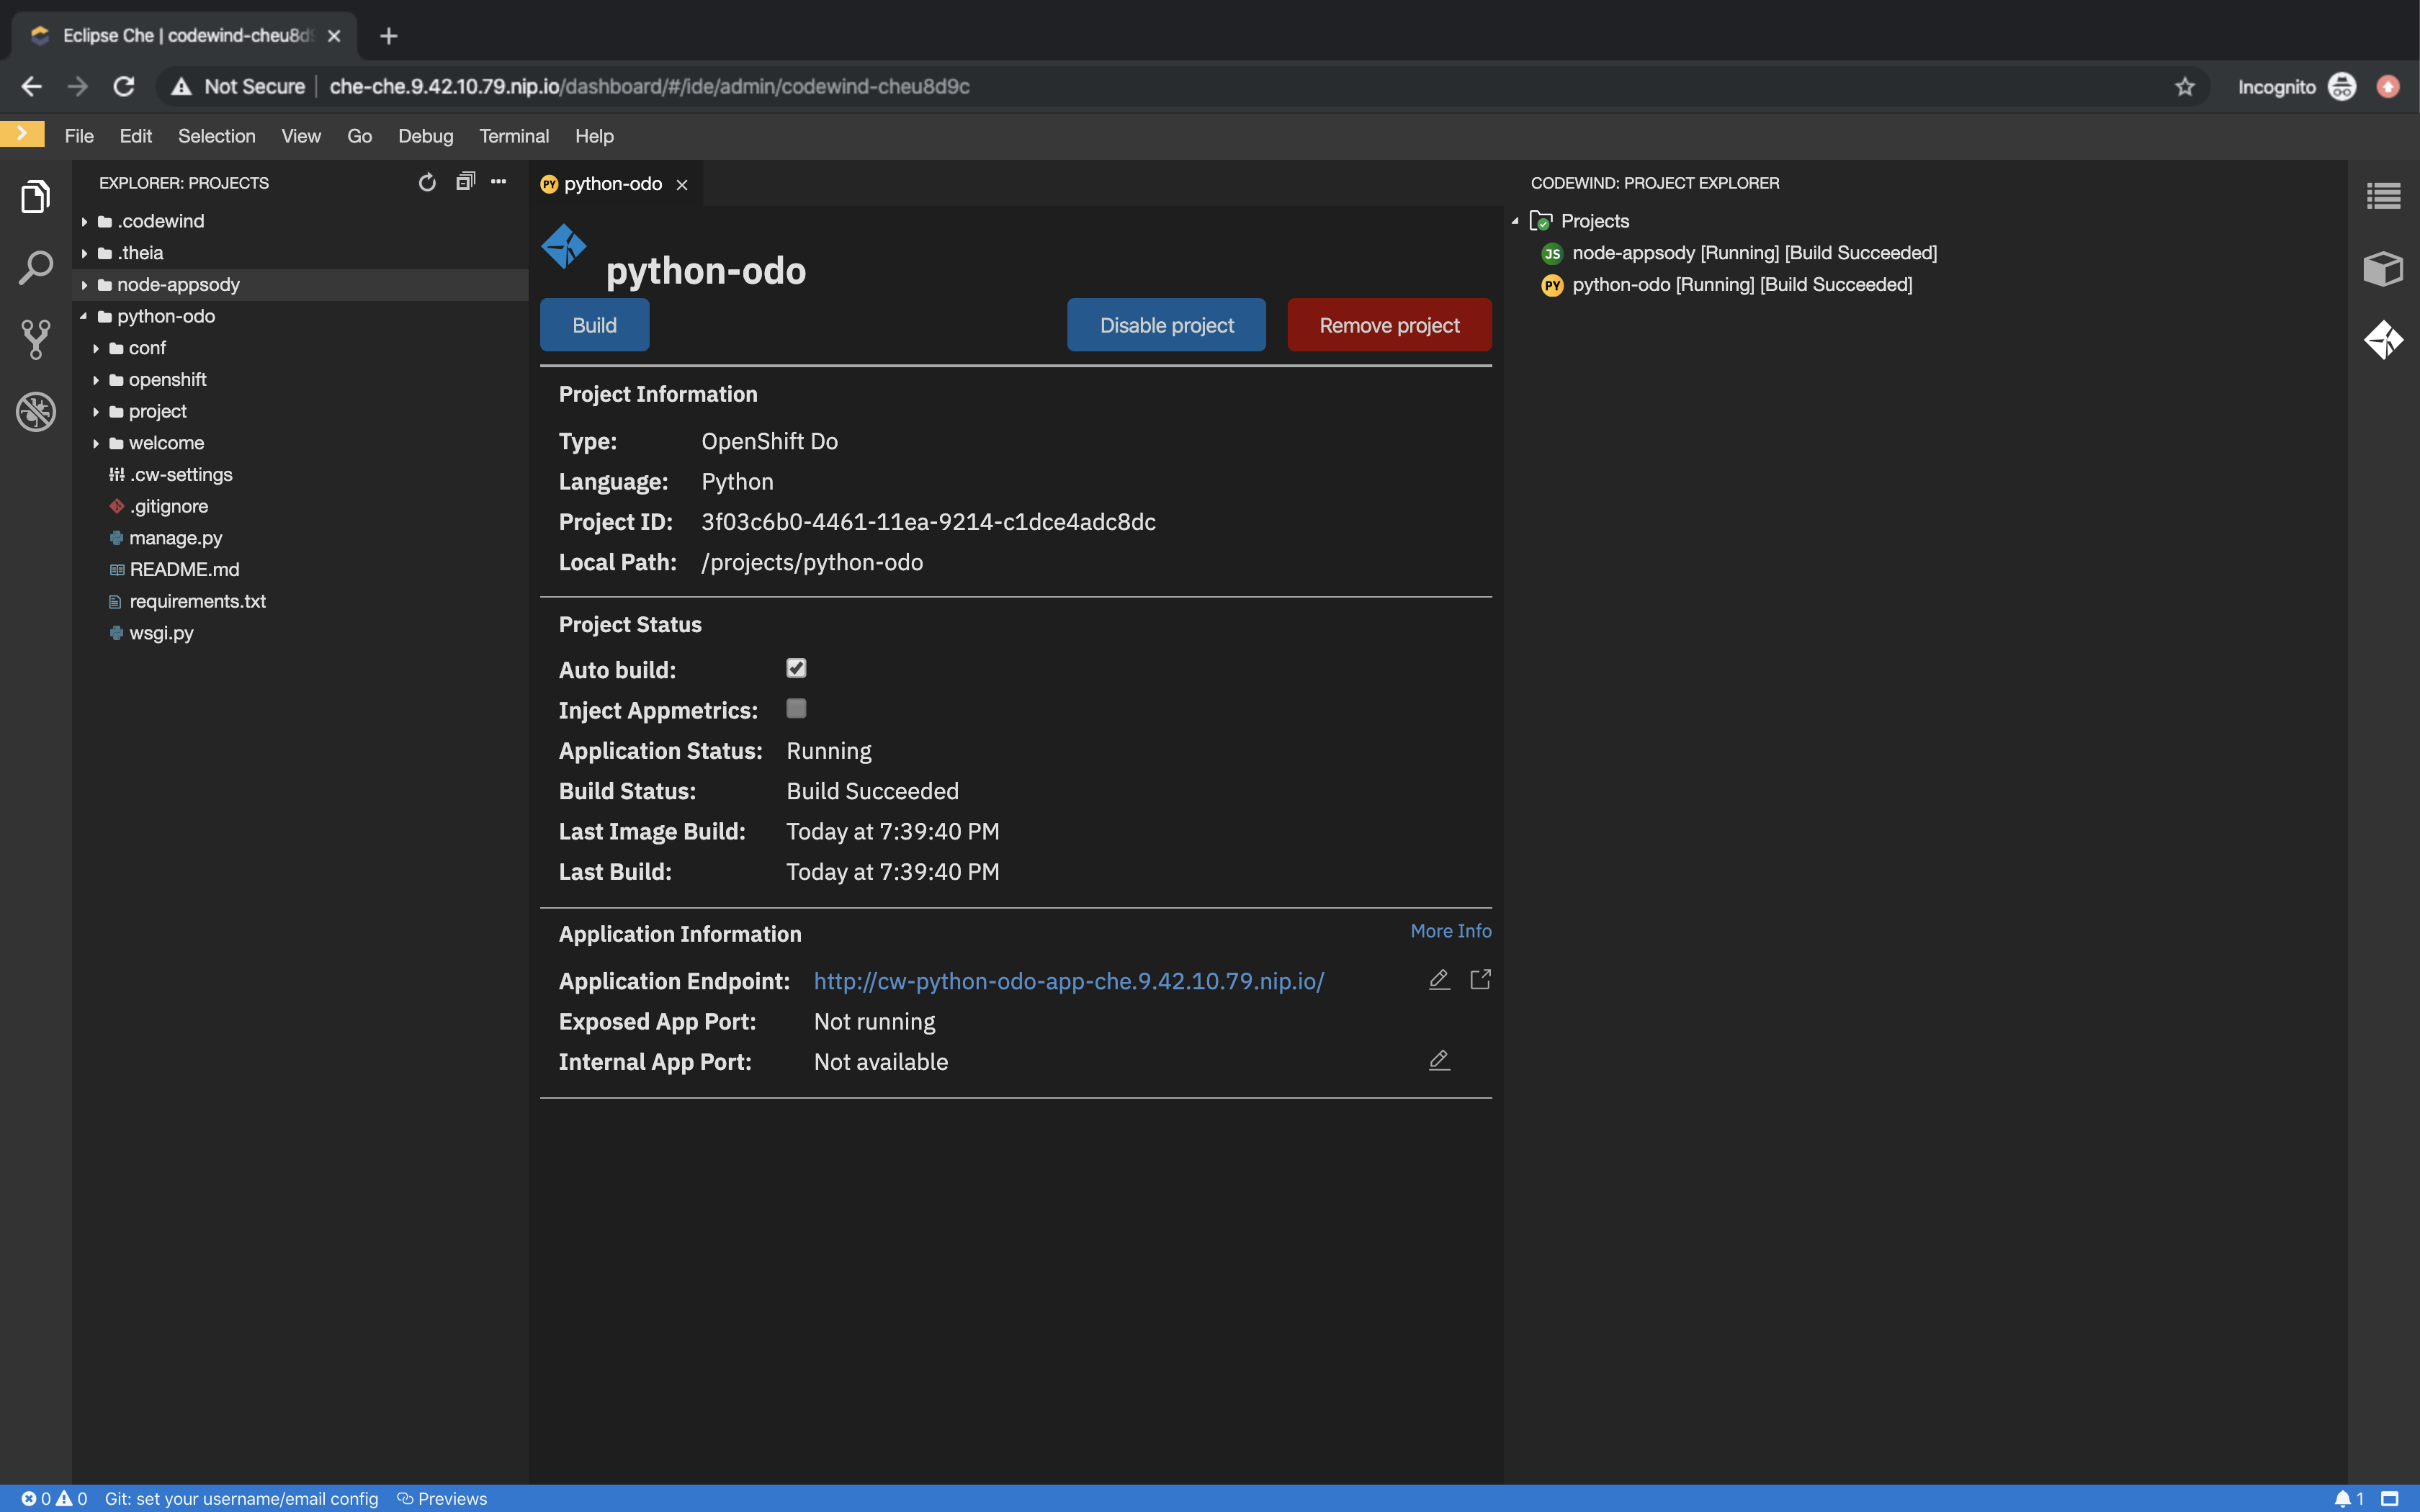Image resolution: width=2420 pixels, height=1512 pixels.
Task: Open the Source Control (Git) view
Action: click(x=35, y=339)
